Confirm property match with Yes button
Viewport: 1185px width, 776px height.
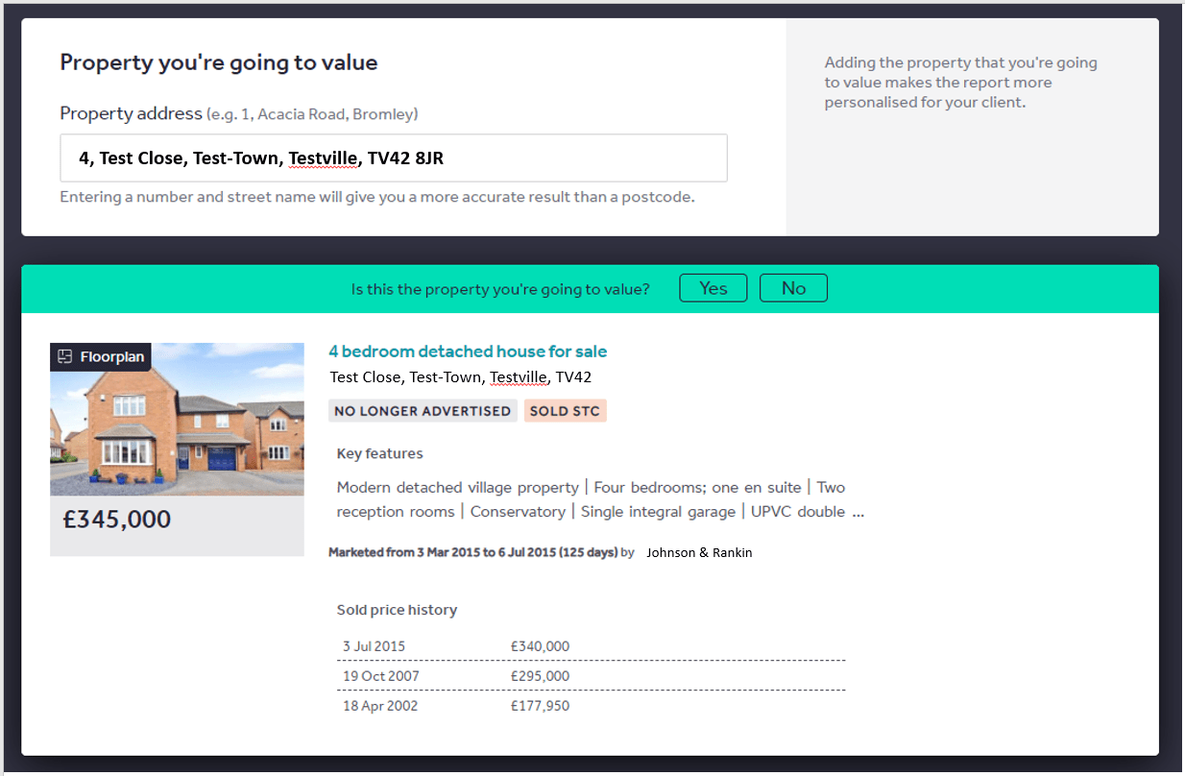713,287
